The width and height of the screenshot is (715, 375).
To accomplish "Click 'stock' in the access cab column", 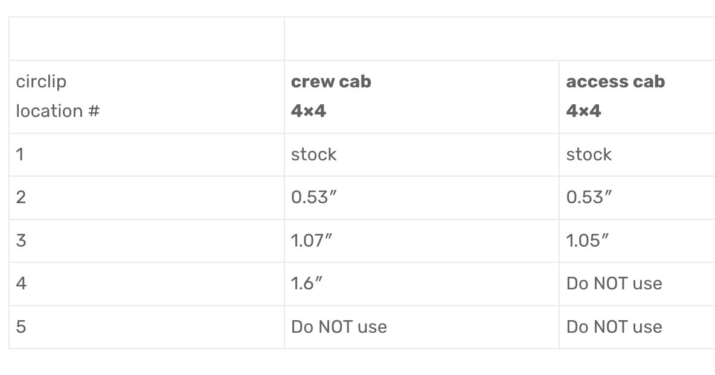I will (x=589, y=154).
